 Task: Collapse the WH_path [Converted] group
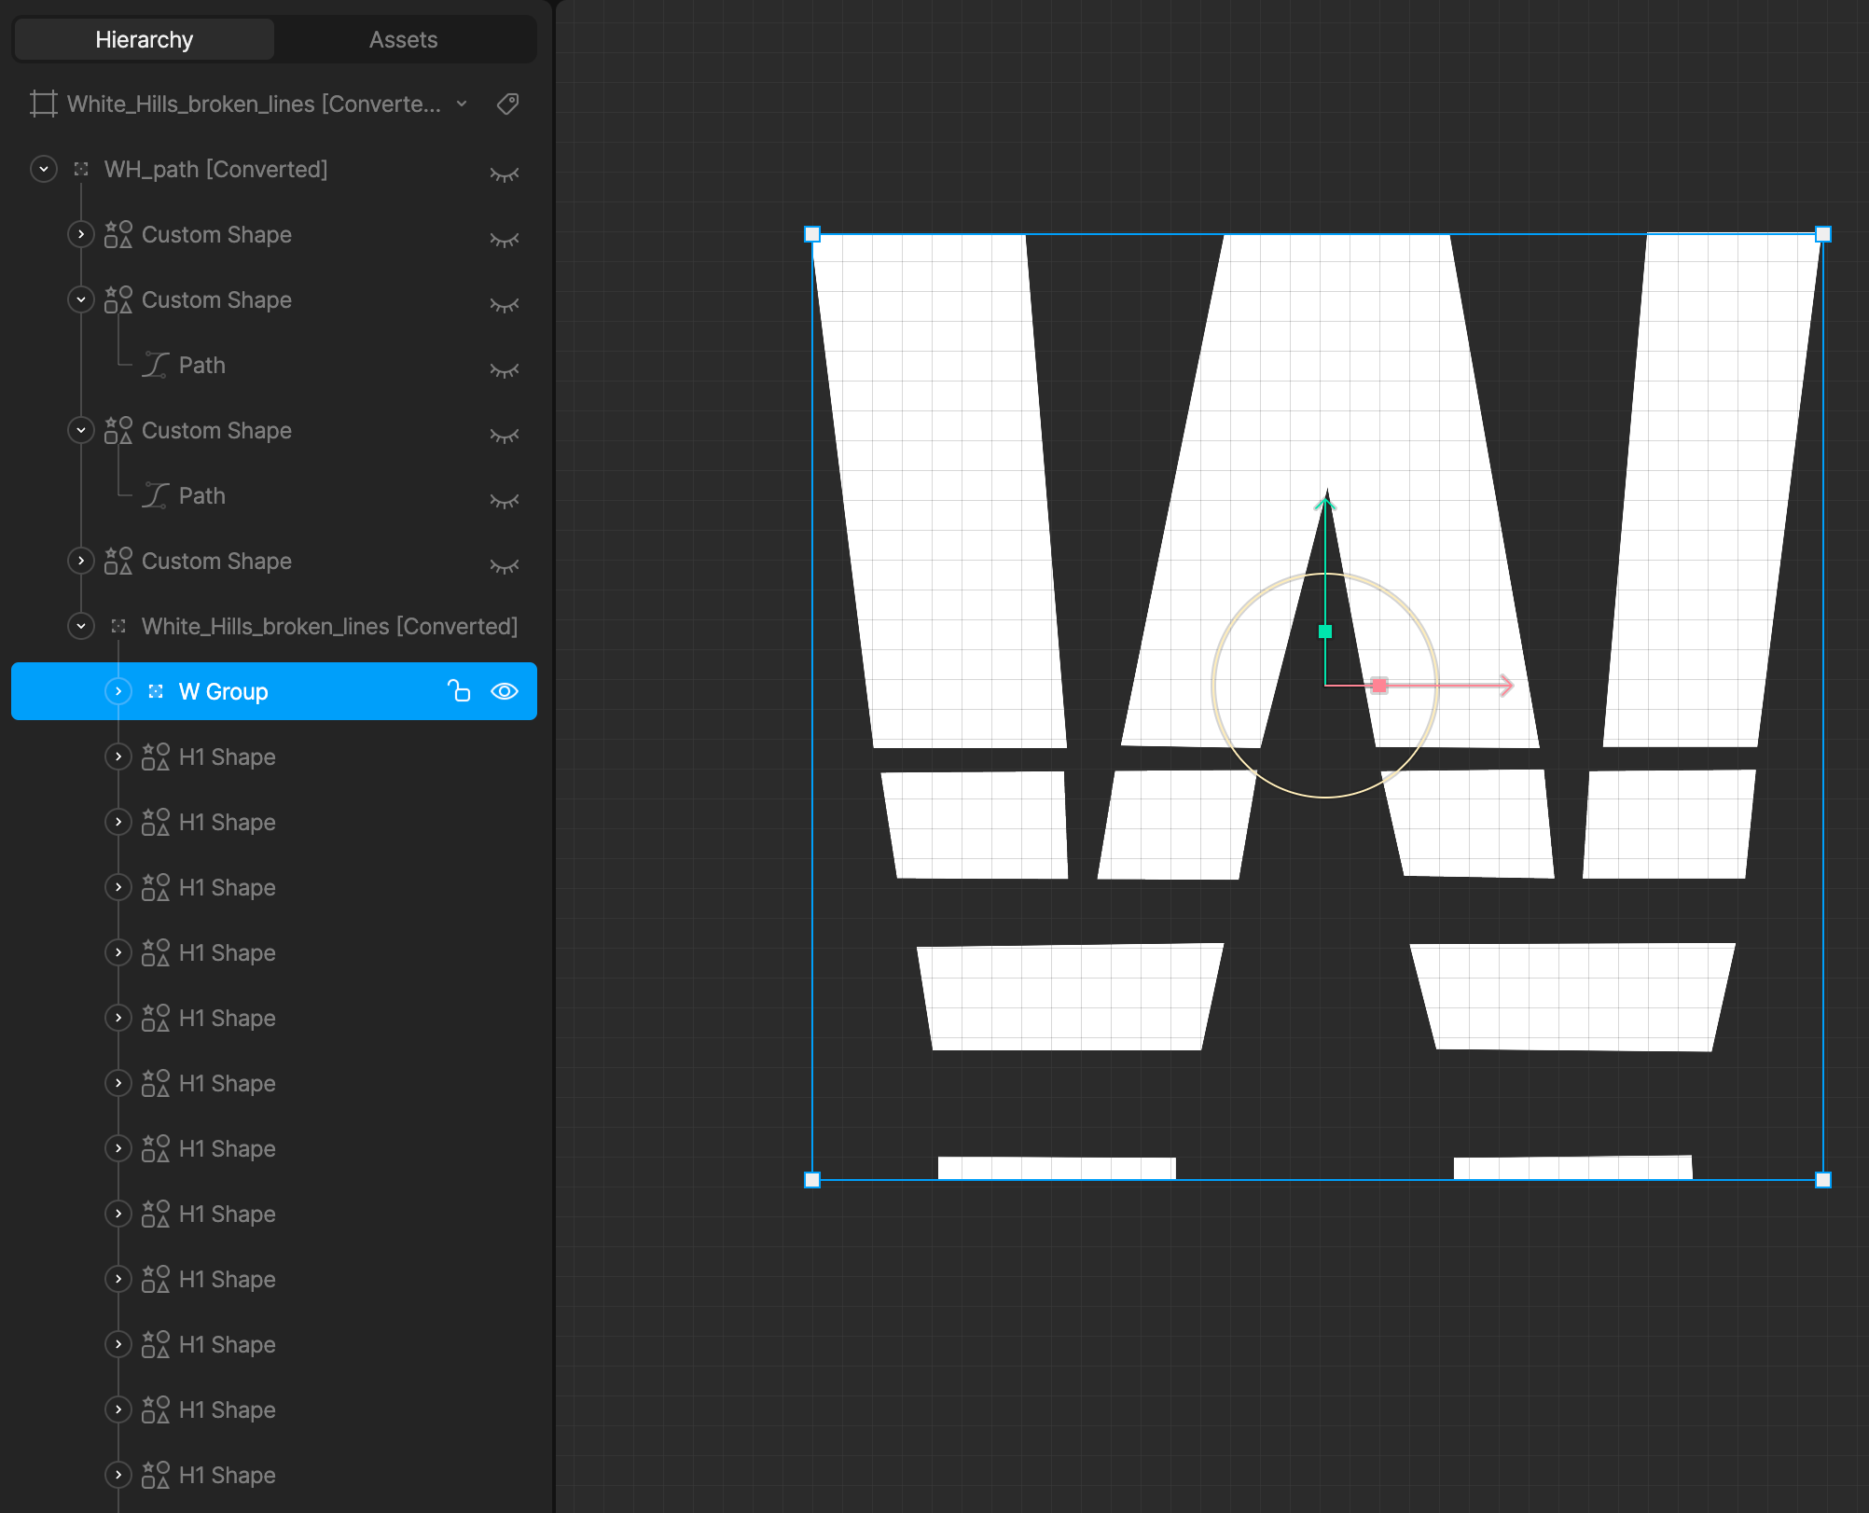coord(44,169)
